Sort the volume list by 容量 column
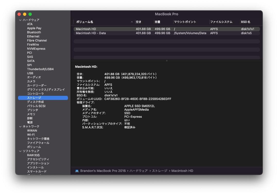278x195 pixels. pos(158,22)
